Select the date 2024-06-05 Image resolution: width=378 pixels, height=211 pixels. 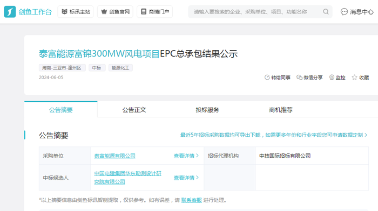(x=51, y=78)
